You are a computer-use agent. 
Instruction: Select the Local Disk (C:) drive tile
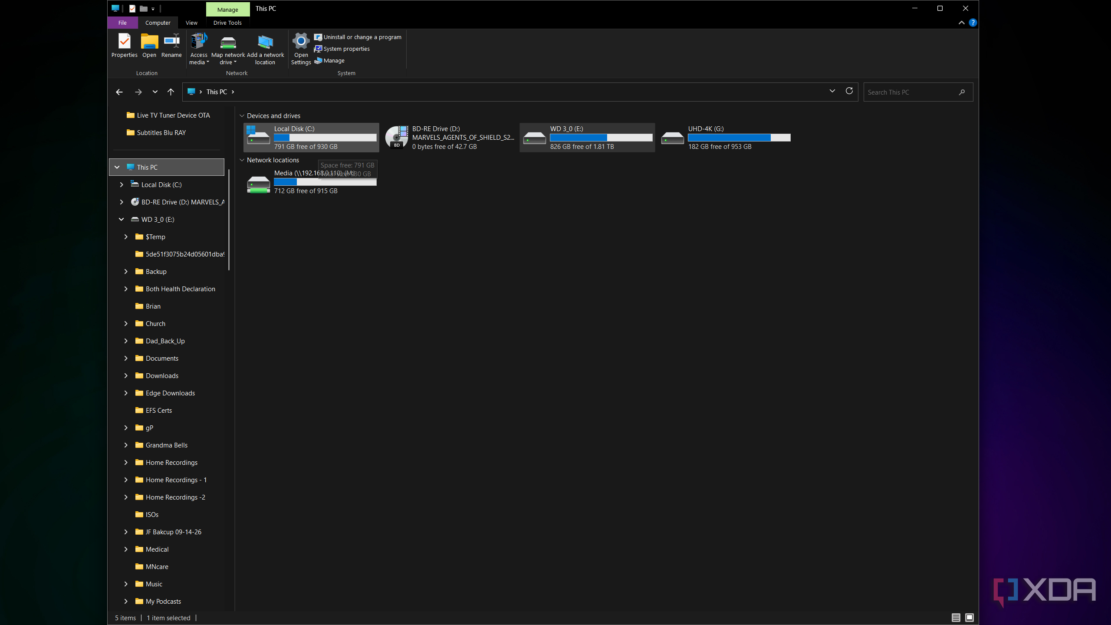pyautogui.click(x=311, y=138)
